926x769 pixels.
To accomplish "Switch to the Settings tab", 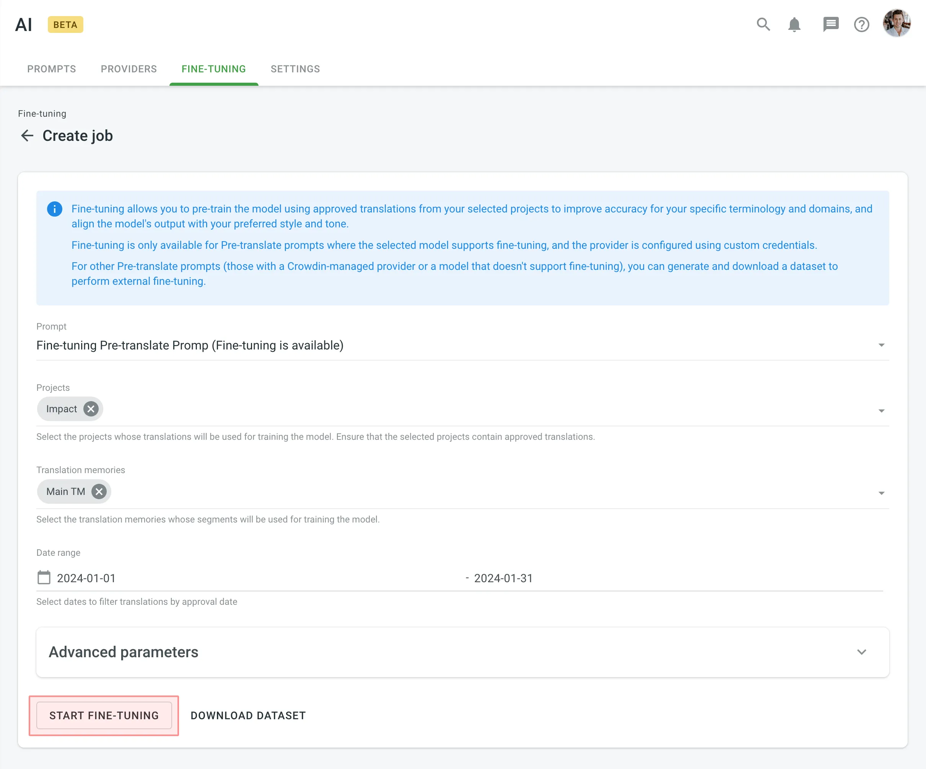I will (295, 69).
